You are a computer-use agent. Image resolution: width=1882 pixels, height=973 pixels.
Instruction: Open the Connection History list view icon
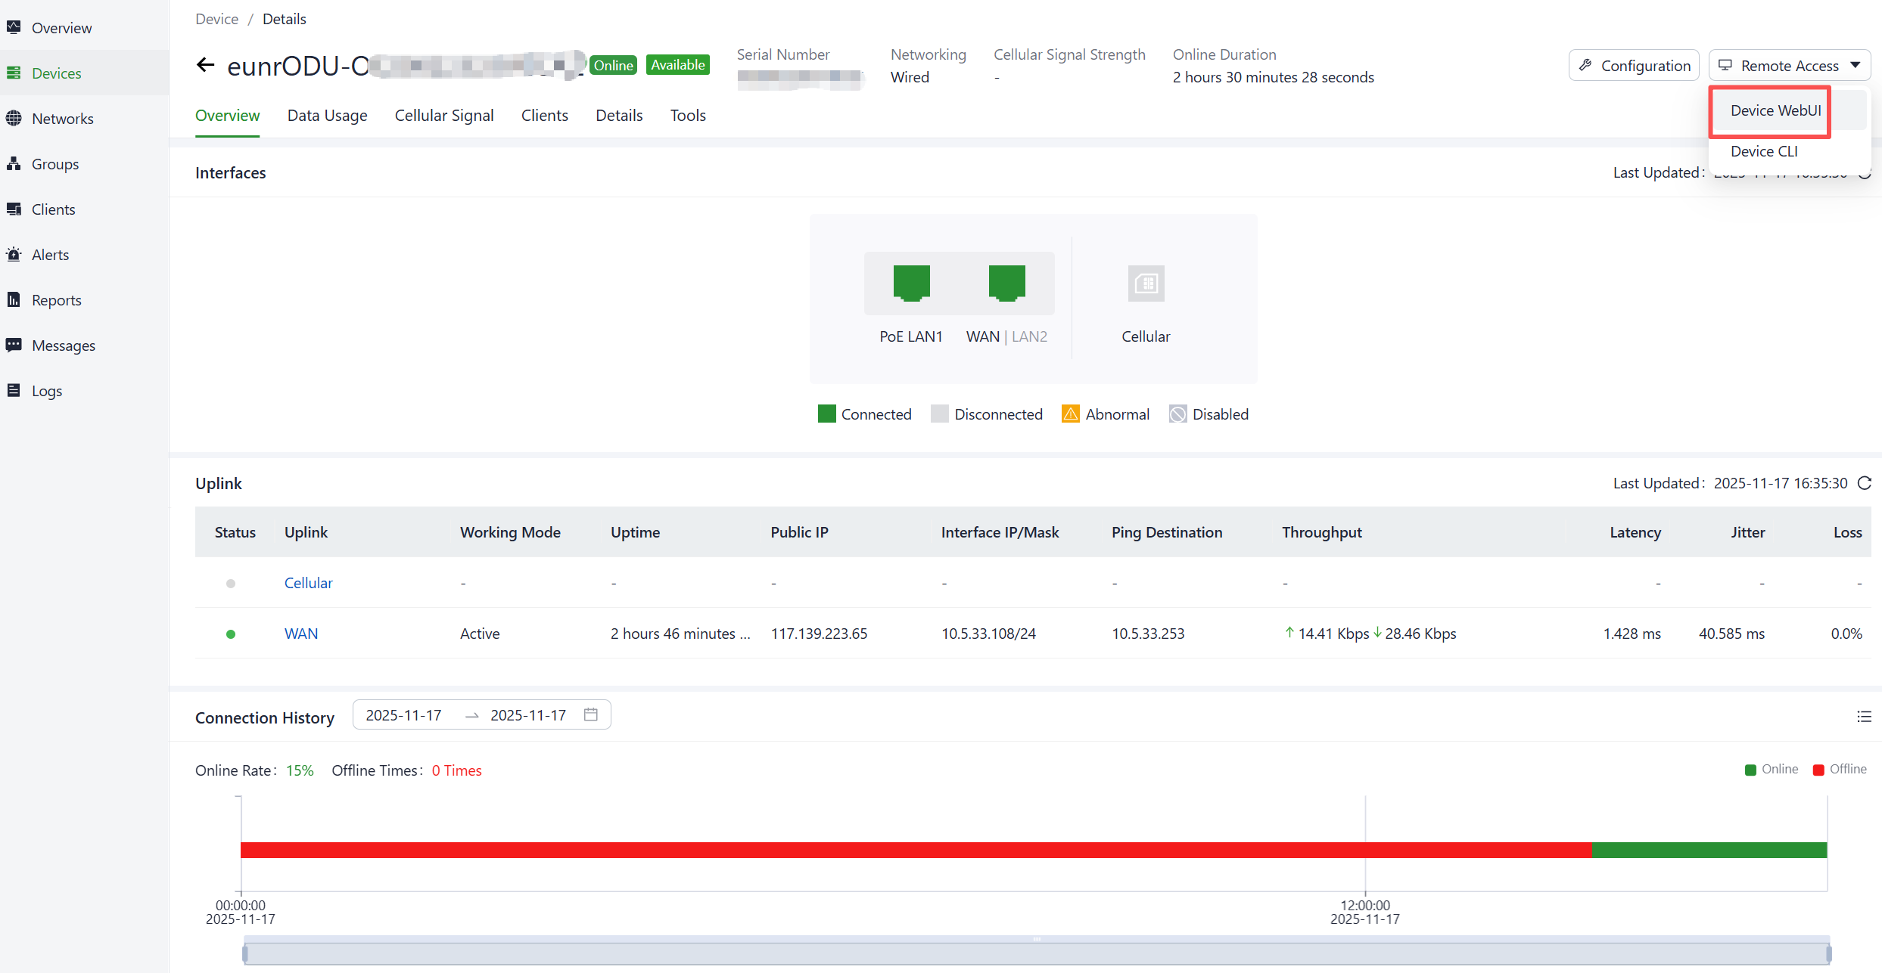(x=1864, y=717)
